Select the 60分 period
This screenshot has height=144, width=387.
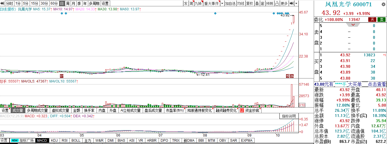pos(54,3)
